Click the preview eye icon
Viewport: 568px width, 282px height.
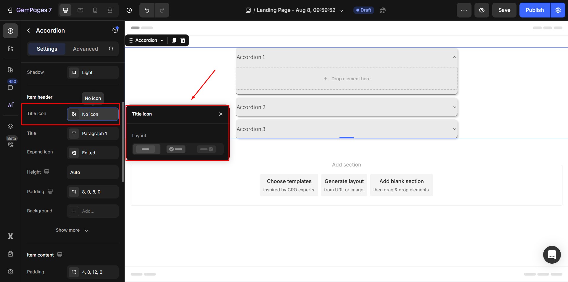(482, 10)
